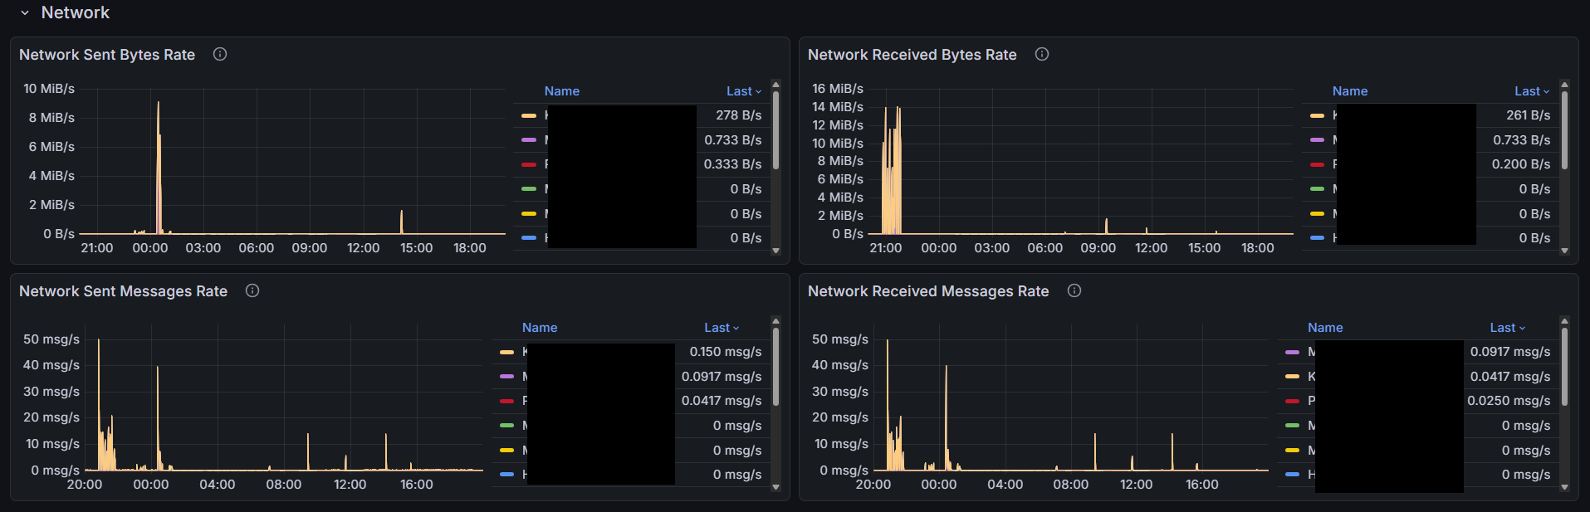Viewport: 1590px width, 512px height.
Task: Click Name column header in Sent Messages legend
Action: 540,328
